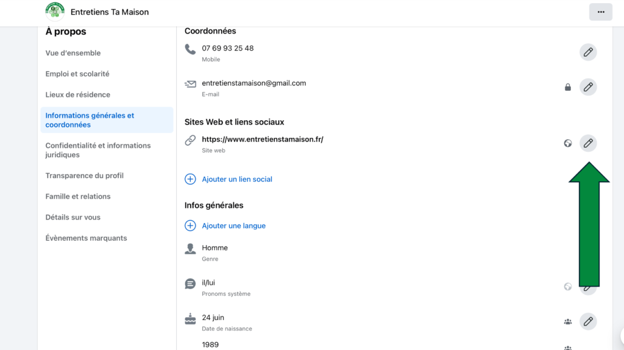Click the plus icon for Ajouter un lien social
624x350 pixels.
click(x=190, y=179)
